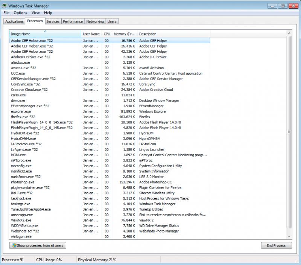The height and width of the screenshot is (265, 301).
Task: Select the plugin-container.exe *32 process
Action: click(x=109, y=187)
